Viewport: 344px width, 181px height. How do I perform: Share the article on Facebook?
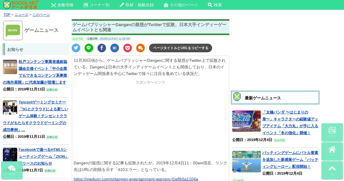click(x=102, y=48)
